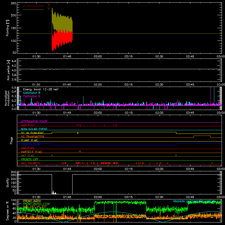Click the SC_TRANSMITTER flag label
Viewport: 225px width, 225px height.
[x=33, y=137]
